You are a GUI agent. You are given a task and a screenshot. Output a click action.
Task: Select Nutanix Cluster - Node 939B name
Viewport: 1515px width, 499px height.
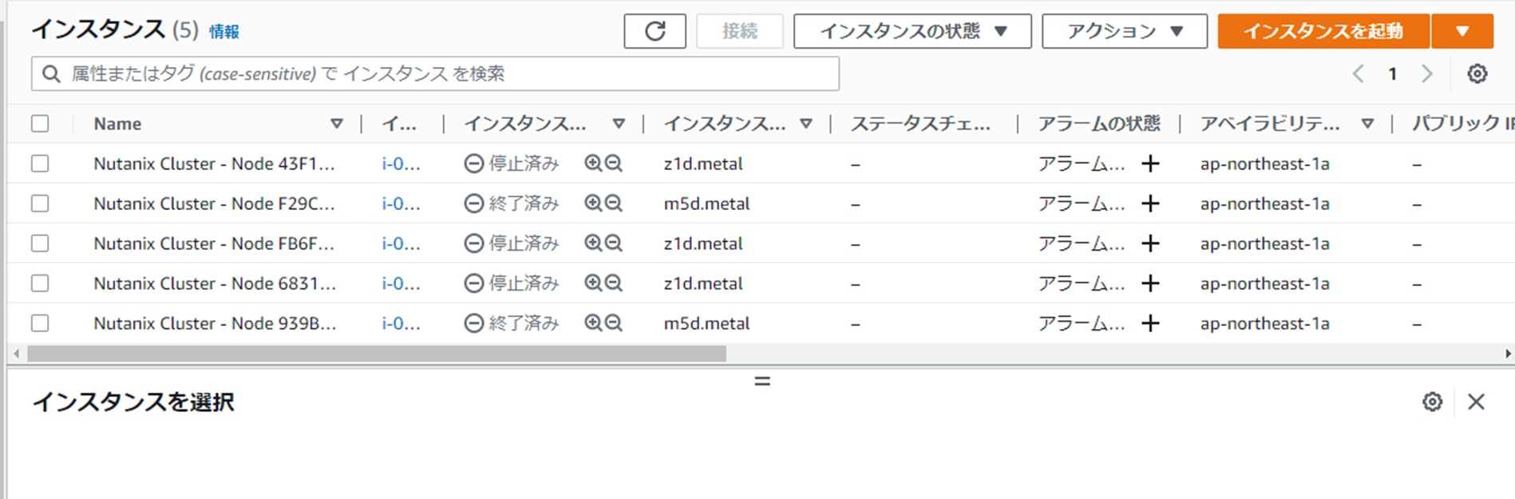point(215,323)
